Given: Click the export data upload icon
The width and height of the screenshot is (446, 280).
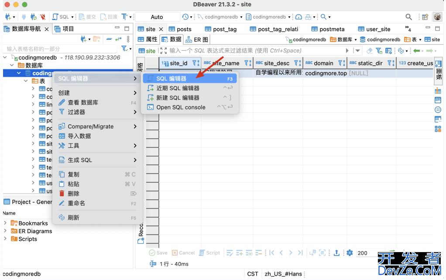Looking at the screenshot, I should pyautogui.click(x=336, y=253).
